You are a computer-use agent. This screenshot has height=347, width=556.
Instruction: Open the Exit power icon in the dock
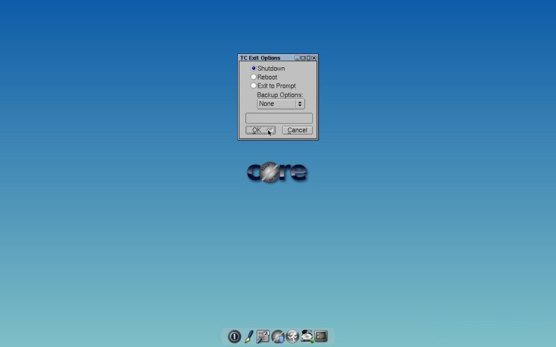click(235, 336)
